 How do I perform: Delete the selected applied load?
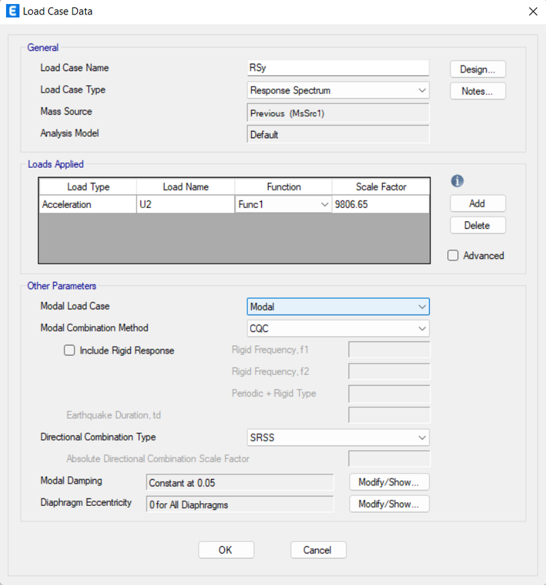[x=478, y=226]
